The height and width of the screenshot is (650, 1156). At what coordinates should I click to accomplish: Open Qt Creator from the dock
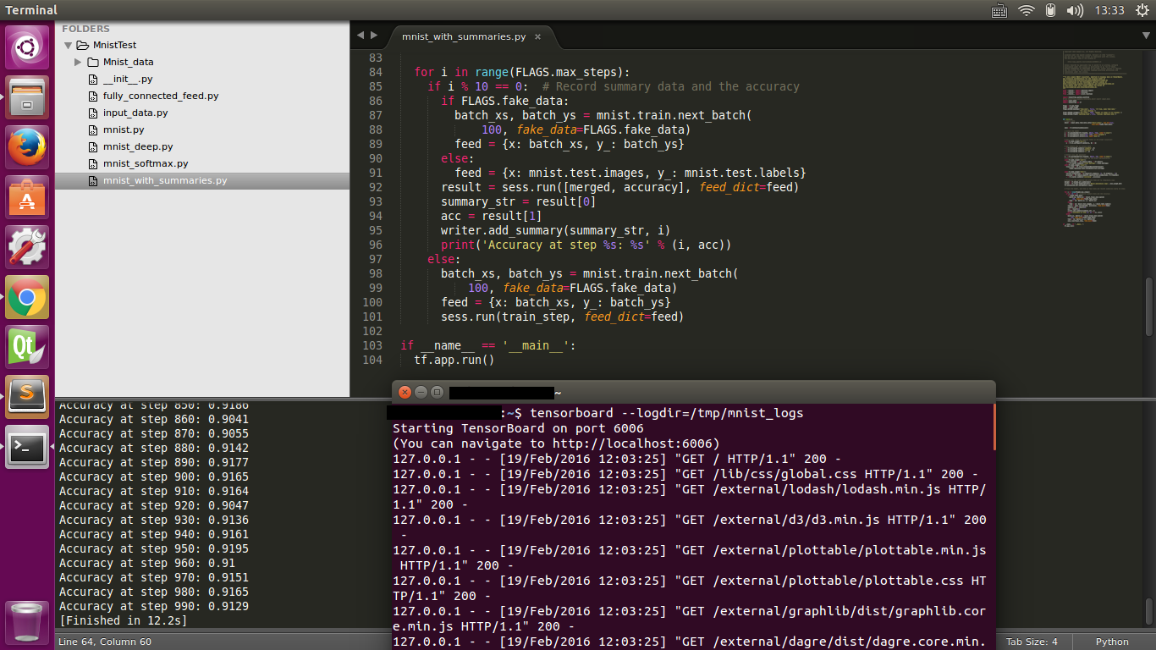click(x=28, y=347)
